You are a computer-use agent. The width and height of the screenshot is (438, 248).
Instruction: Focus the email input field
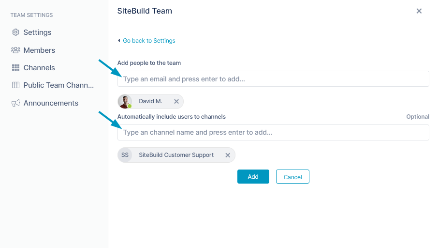point(273,79)
